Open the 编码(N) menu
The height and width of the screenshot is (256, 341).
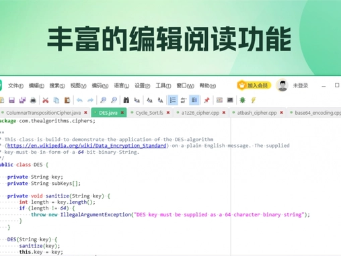click(x=100, y=86)
